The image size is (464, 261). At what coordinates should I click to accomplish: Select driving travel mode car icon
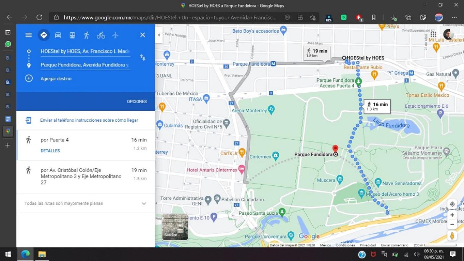(58, 35)
